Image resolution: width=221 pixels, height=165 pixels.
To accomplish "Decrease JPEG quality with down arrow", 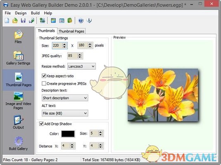I will coord(80,57).
